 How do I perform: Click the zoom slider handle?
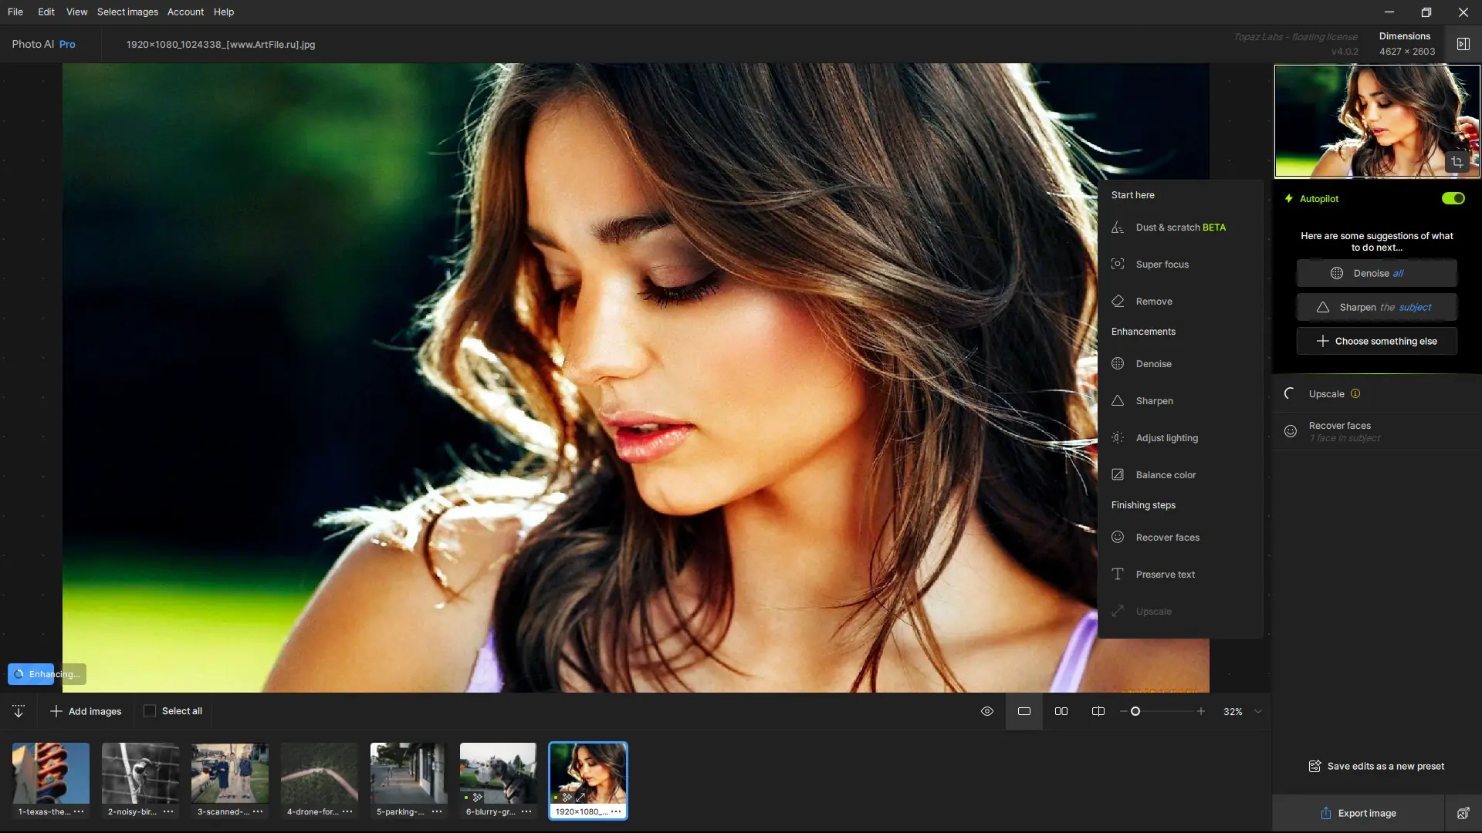point(1135,711)
